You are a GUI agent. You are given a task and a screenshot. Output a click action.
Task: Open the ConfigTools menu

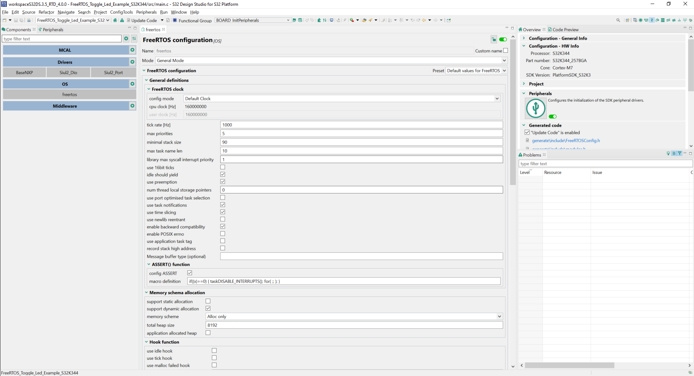121,12
